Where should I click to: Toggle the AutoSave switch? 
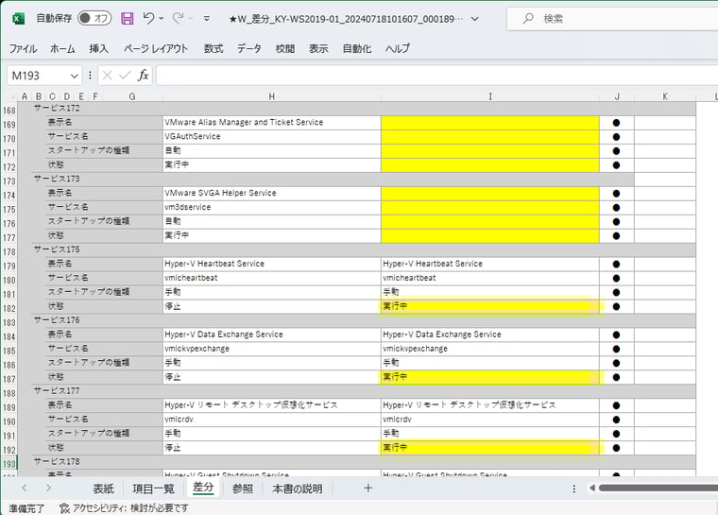(94, 18)
